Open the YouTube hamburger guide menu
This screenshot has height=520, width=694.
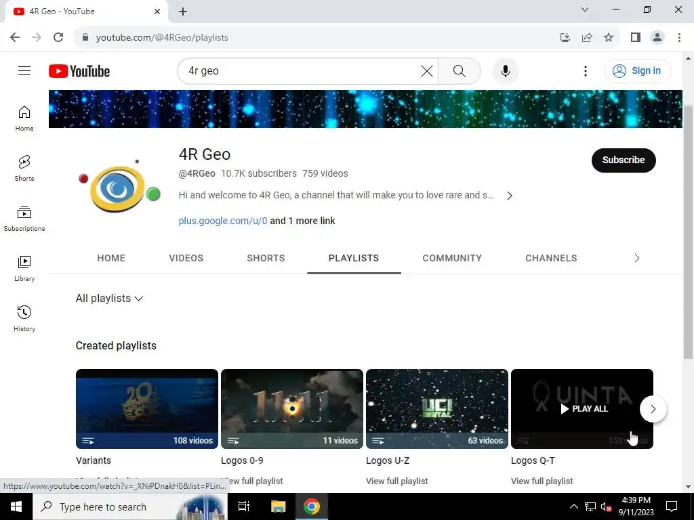(x=24, y=70)
